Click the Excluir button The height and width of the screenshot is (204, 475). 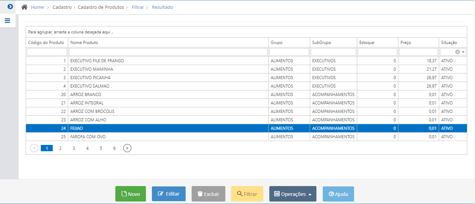pos(208,194)
